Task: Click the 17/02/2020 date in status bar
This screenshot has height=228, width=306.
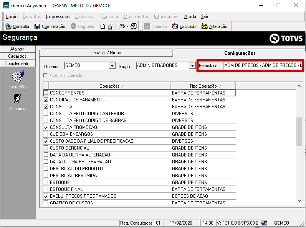Action: click(181, 223)
